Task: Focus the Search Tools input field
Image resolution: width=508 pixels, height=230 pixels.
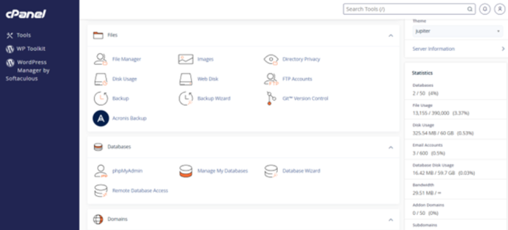Action: pos(409,9)
